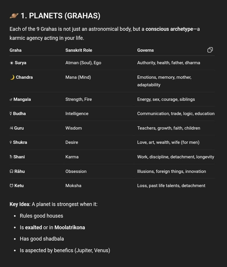The height and width of the screenshot is (267, 227).
Task: Click the Saturn symbol beside Shani
Action: [x=11, y=157]
